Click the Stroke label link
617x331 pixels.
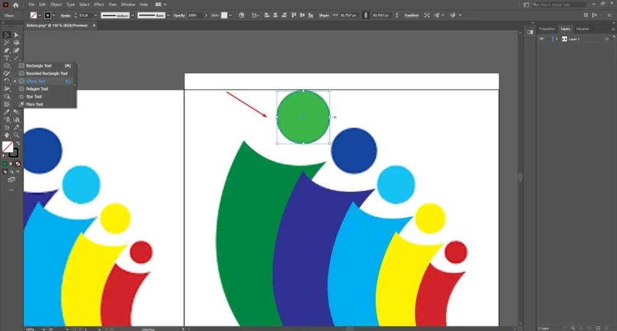[x=66, y=15]
